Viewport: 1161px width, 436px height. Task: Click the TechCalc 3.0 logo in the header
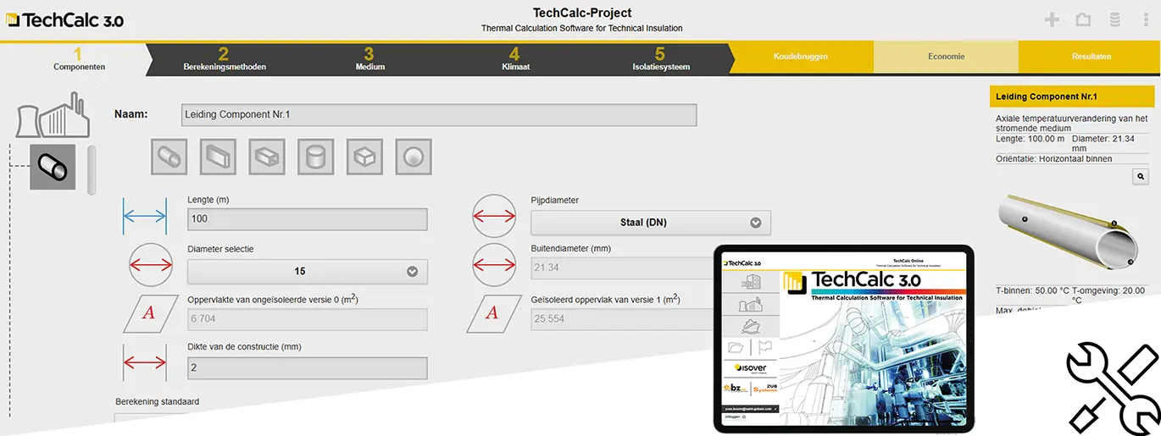(65, 20)
